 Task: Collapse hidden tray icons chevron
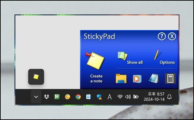pyautogui.click(x=36, y=97)
